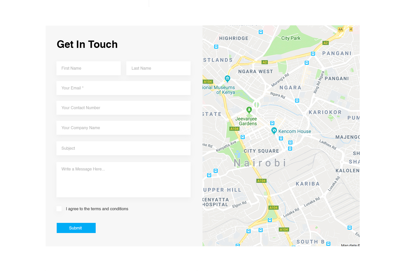Click the Write a Message textarea
Screen dimensions: 405x271
[x=124, y=180]
